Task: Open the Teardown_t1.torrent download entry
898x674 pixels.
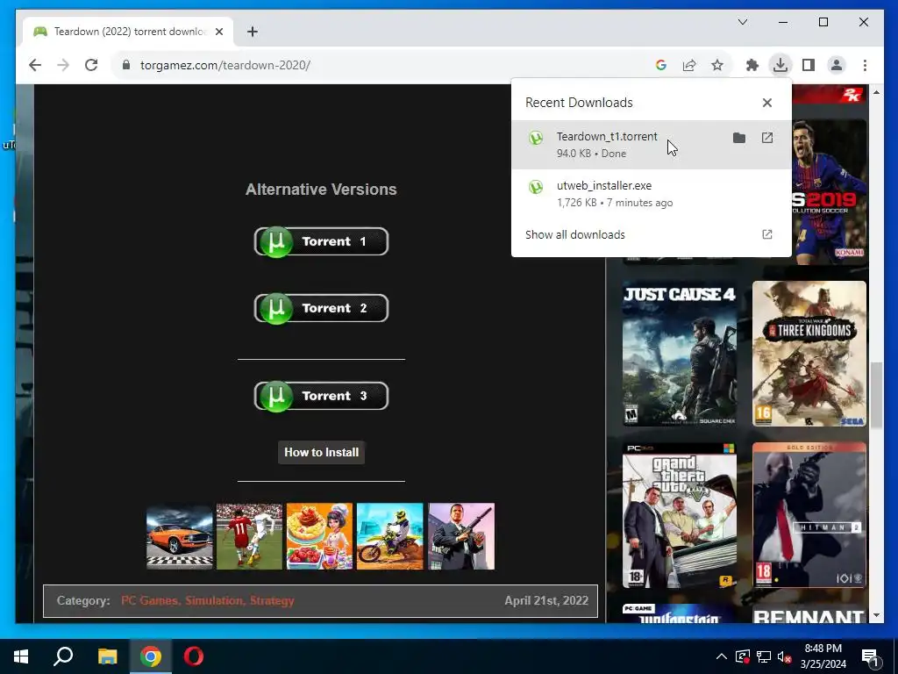Action: (x=652, y=145)
